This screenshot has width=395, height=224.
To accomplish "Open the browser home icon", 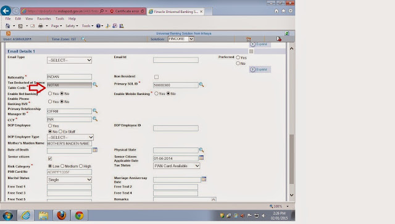I will (276, 11).
